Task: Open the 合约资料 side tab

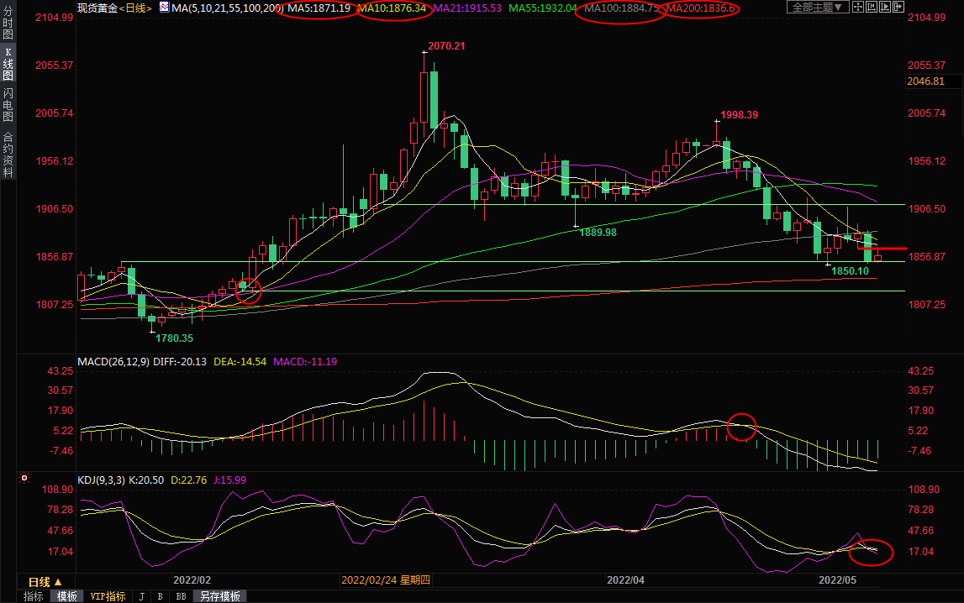Action: (x=8, y=154)
